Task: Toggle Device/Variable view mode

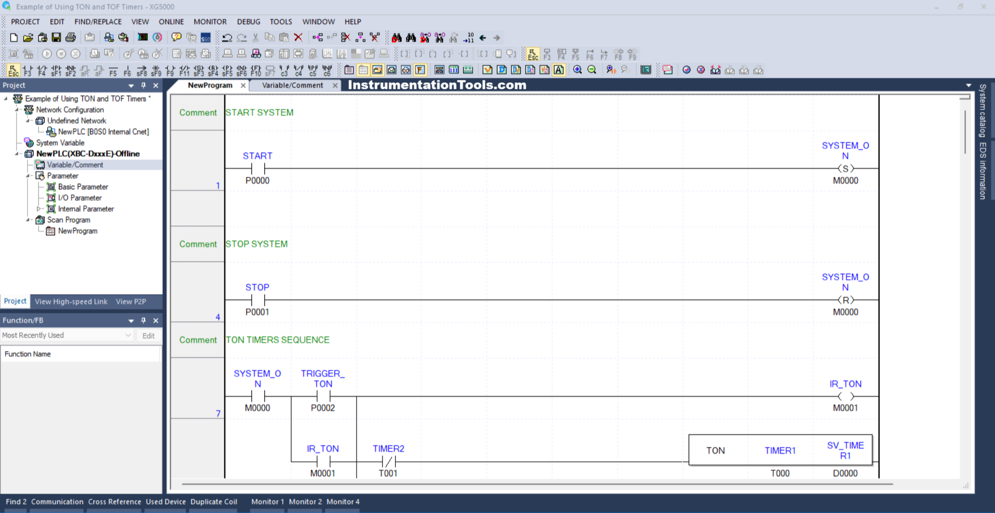Action: [x=516, y=70]
